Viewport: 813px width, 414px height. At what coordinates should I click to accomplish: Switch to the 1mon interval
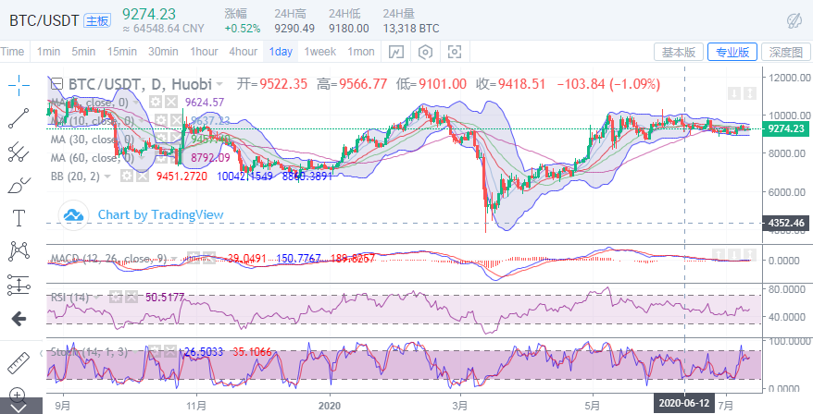361,52
